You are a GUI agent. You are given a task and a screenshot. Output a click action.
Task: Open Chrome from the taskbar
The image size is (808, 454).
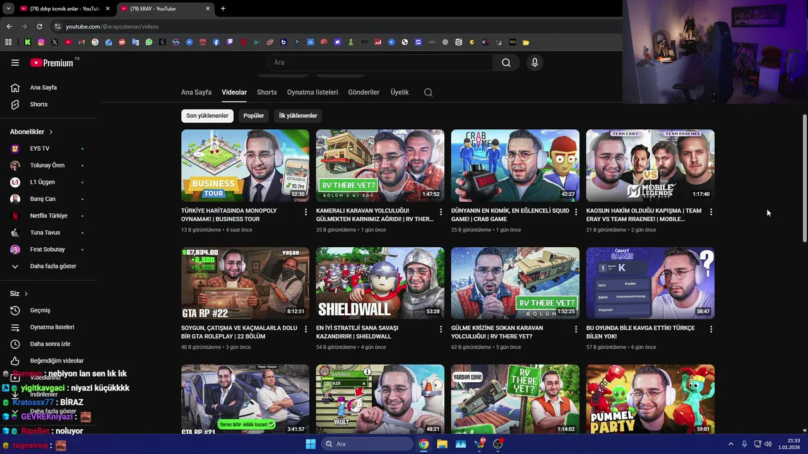(x=424, y=444)
